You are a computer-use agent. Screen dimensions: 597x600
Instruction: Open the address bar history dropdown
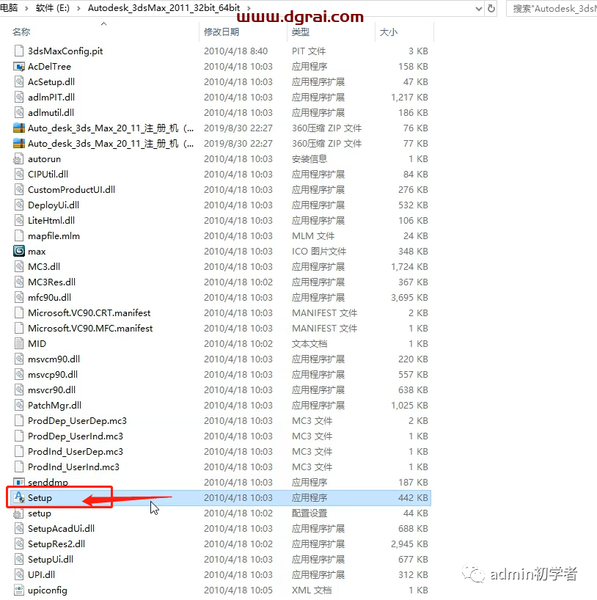tap(478, 8)
